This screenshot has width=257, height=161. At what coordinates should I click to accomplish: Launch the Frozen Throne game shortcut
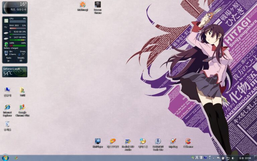[98, 8]
